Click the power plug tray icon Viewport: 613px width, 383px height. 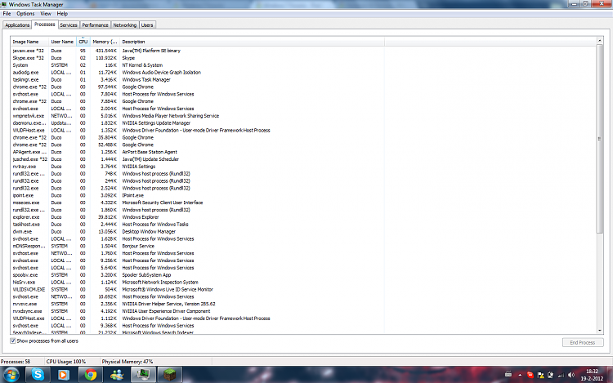(550, 375)
